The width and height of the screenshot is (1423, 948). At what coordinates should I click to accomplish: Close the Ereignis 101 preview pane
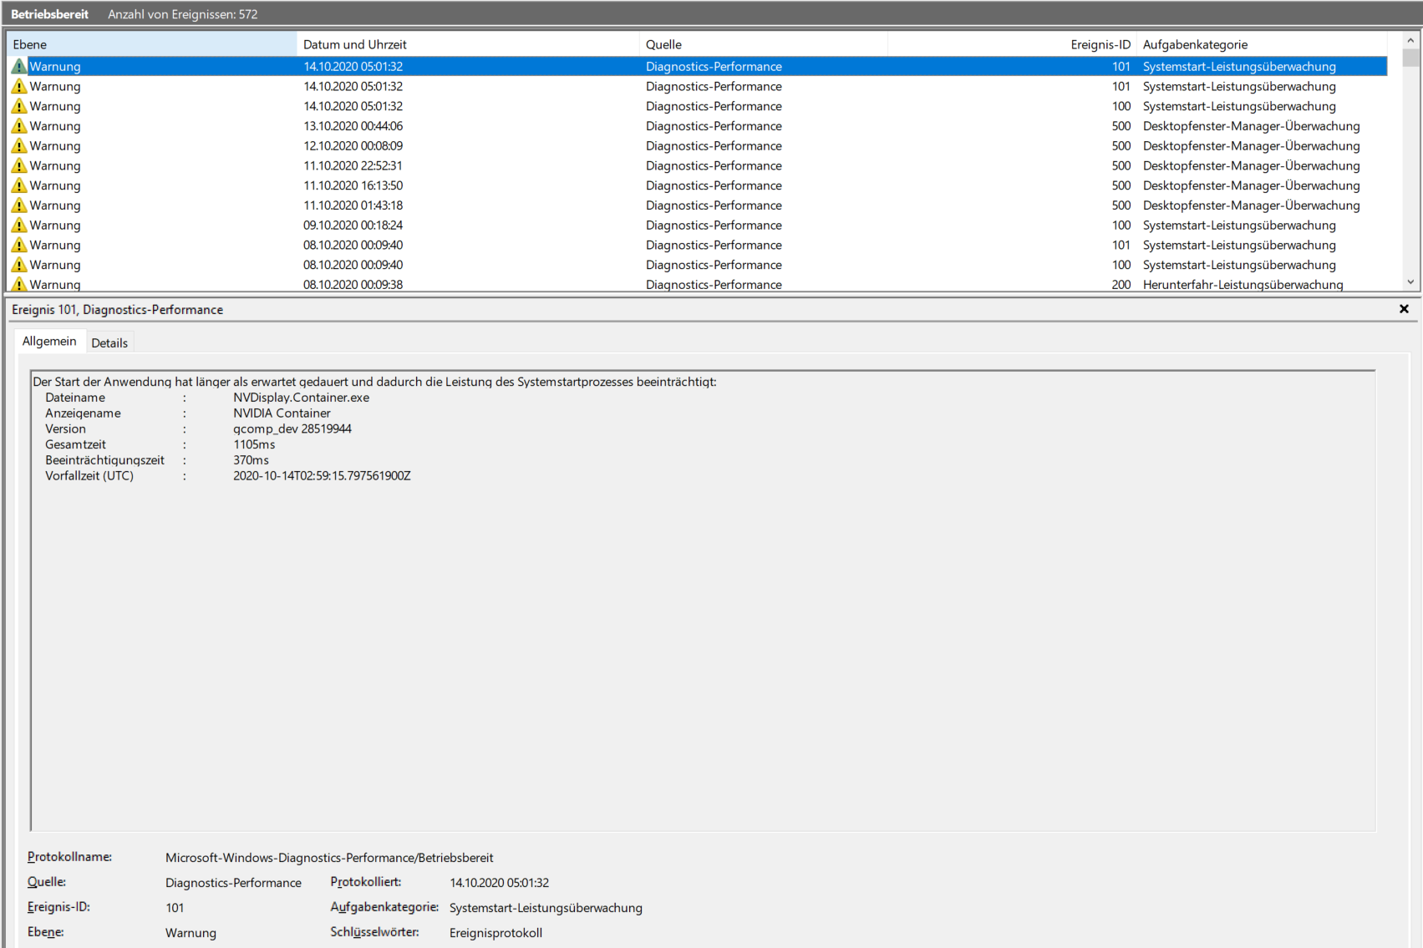[1403, 309]
